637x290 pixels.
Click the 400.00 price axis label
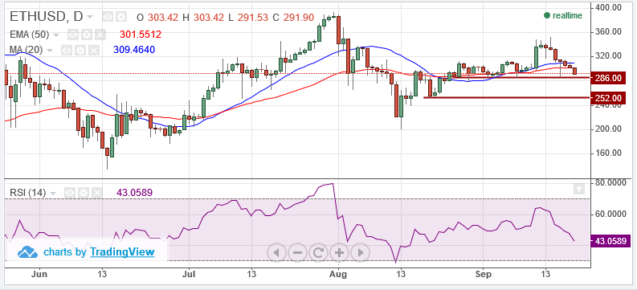608,7
